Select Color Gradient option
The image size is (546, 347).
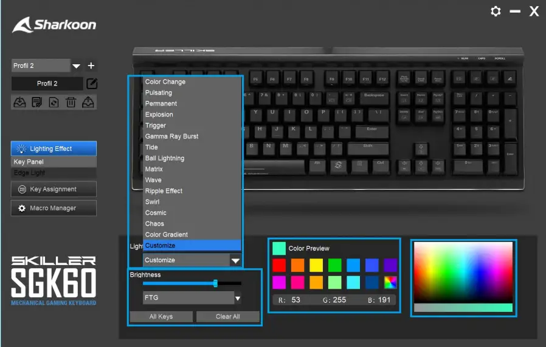(x=167, y=234)
